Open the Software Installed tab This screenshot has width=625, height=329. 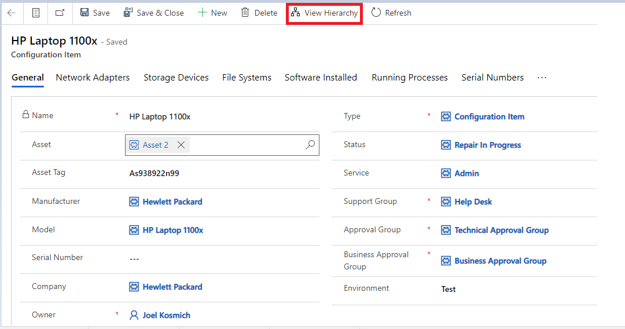(321, 78)
